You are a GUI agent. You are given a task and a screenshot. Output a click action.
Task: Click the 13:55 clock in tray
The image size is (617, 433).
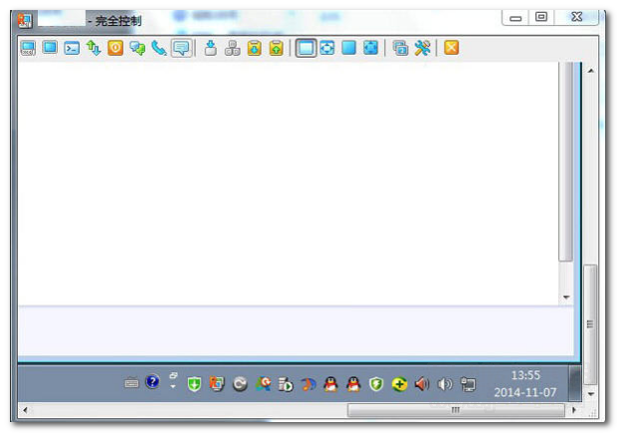pos(525,375)
